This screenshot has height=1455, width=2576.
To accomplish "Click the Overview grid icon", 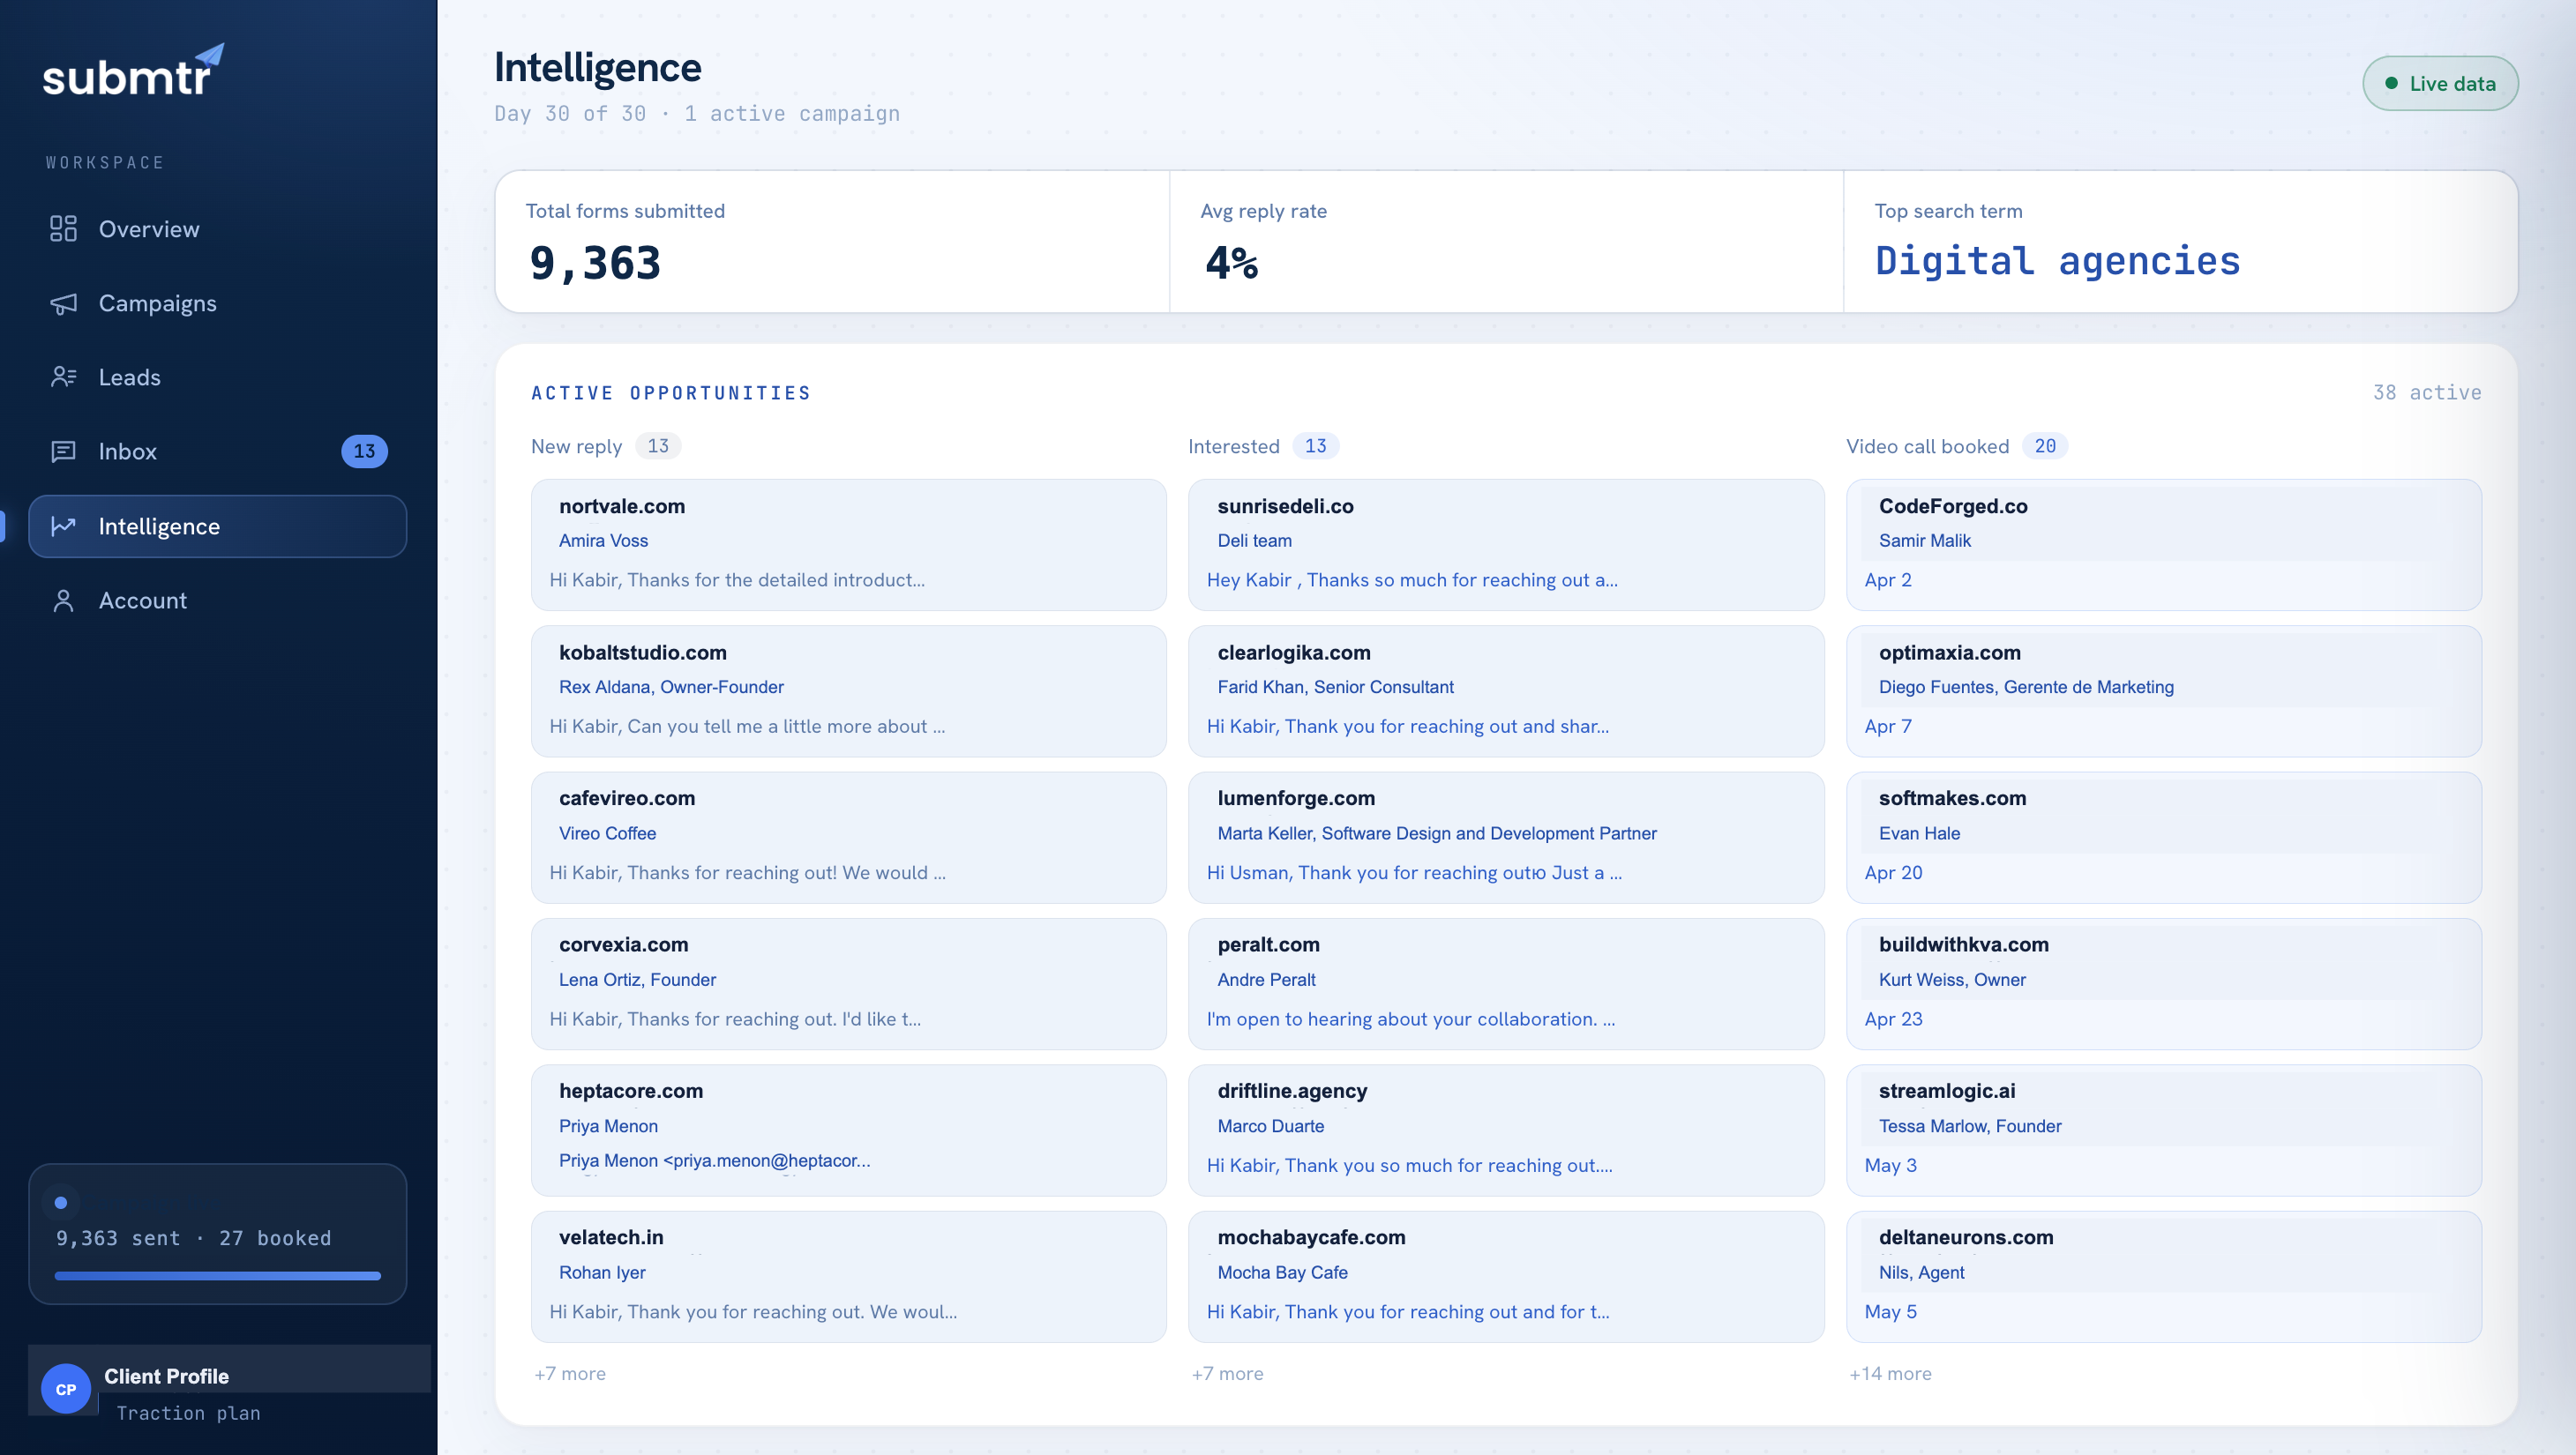I will 63,229.
